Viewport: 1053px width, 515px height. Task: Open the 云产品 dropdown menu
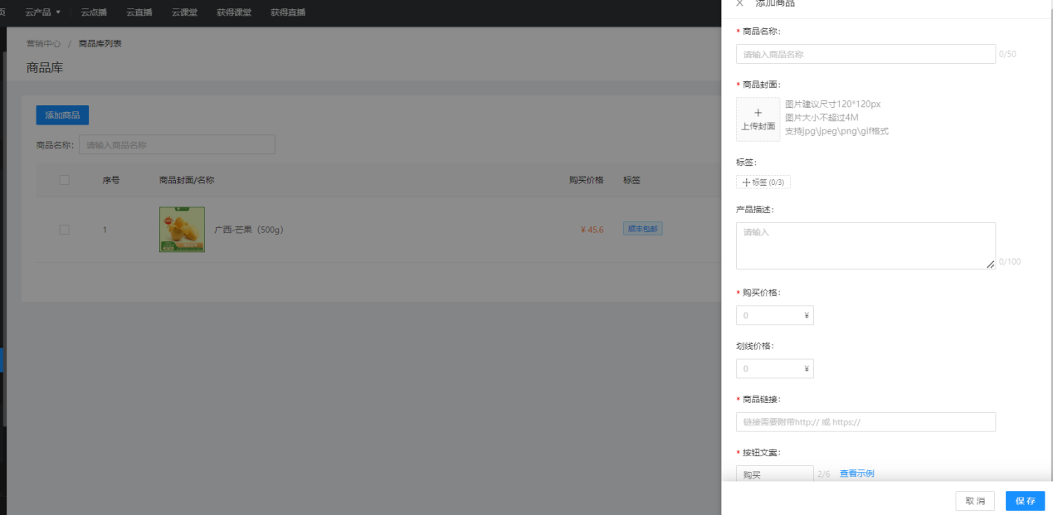(x=42, y=12)
